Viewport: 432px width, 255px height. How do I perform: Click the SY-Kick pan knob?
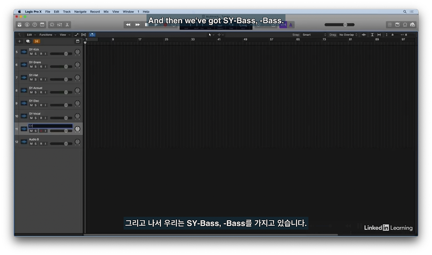77,52
